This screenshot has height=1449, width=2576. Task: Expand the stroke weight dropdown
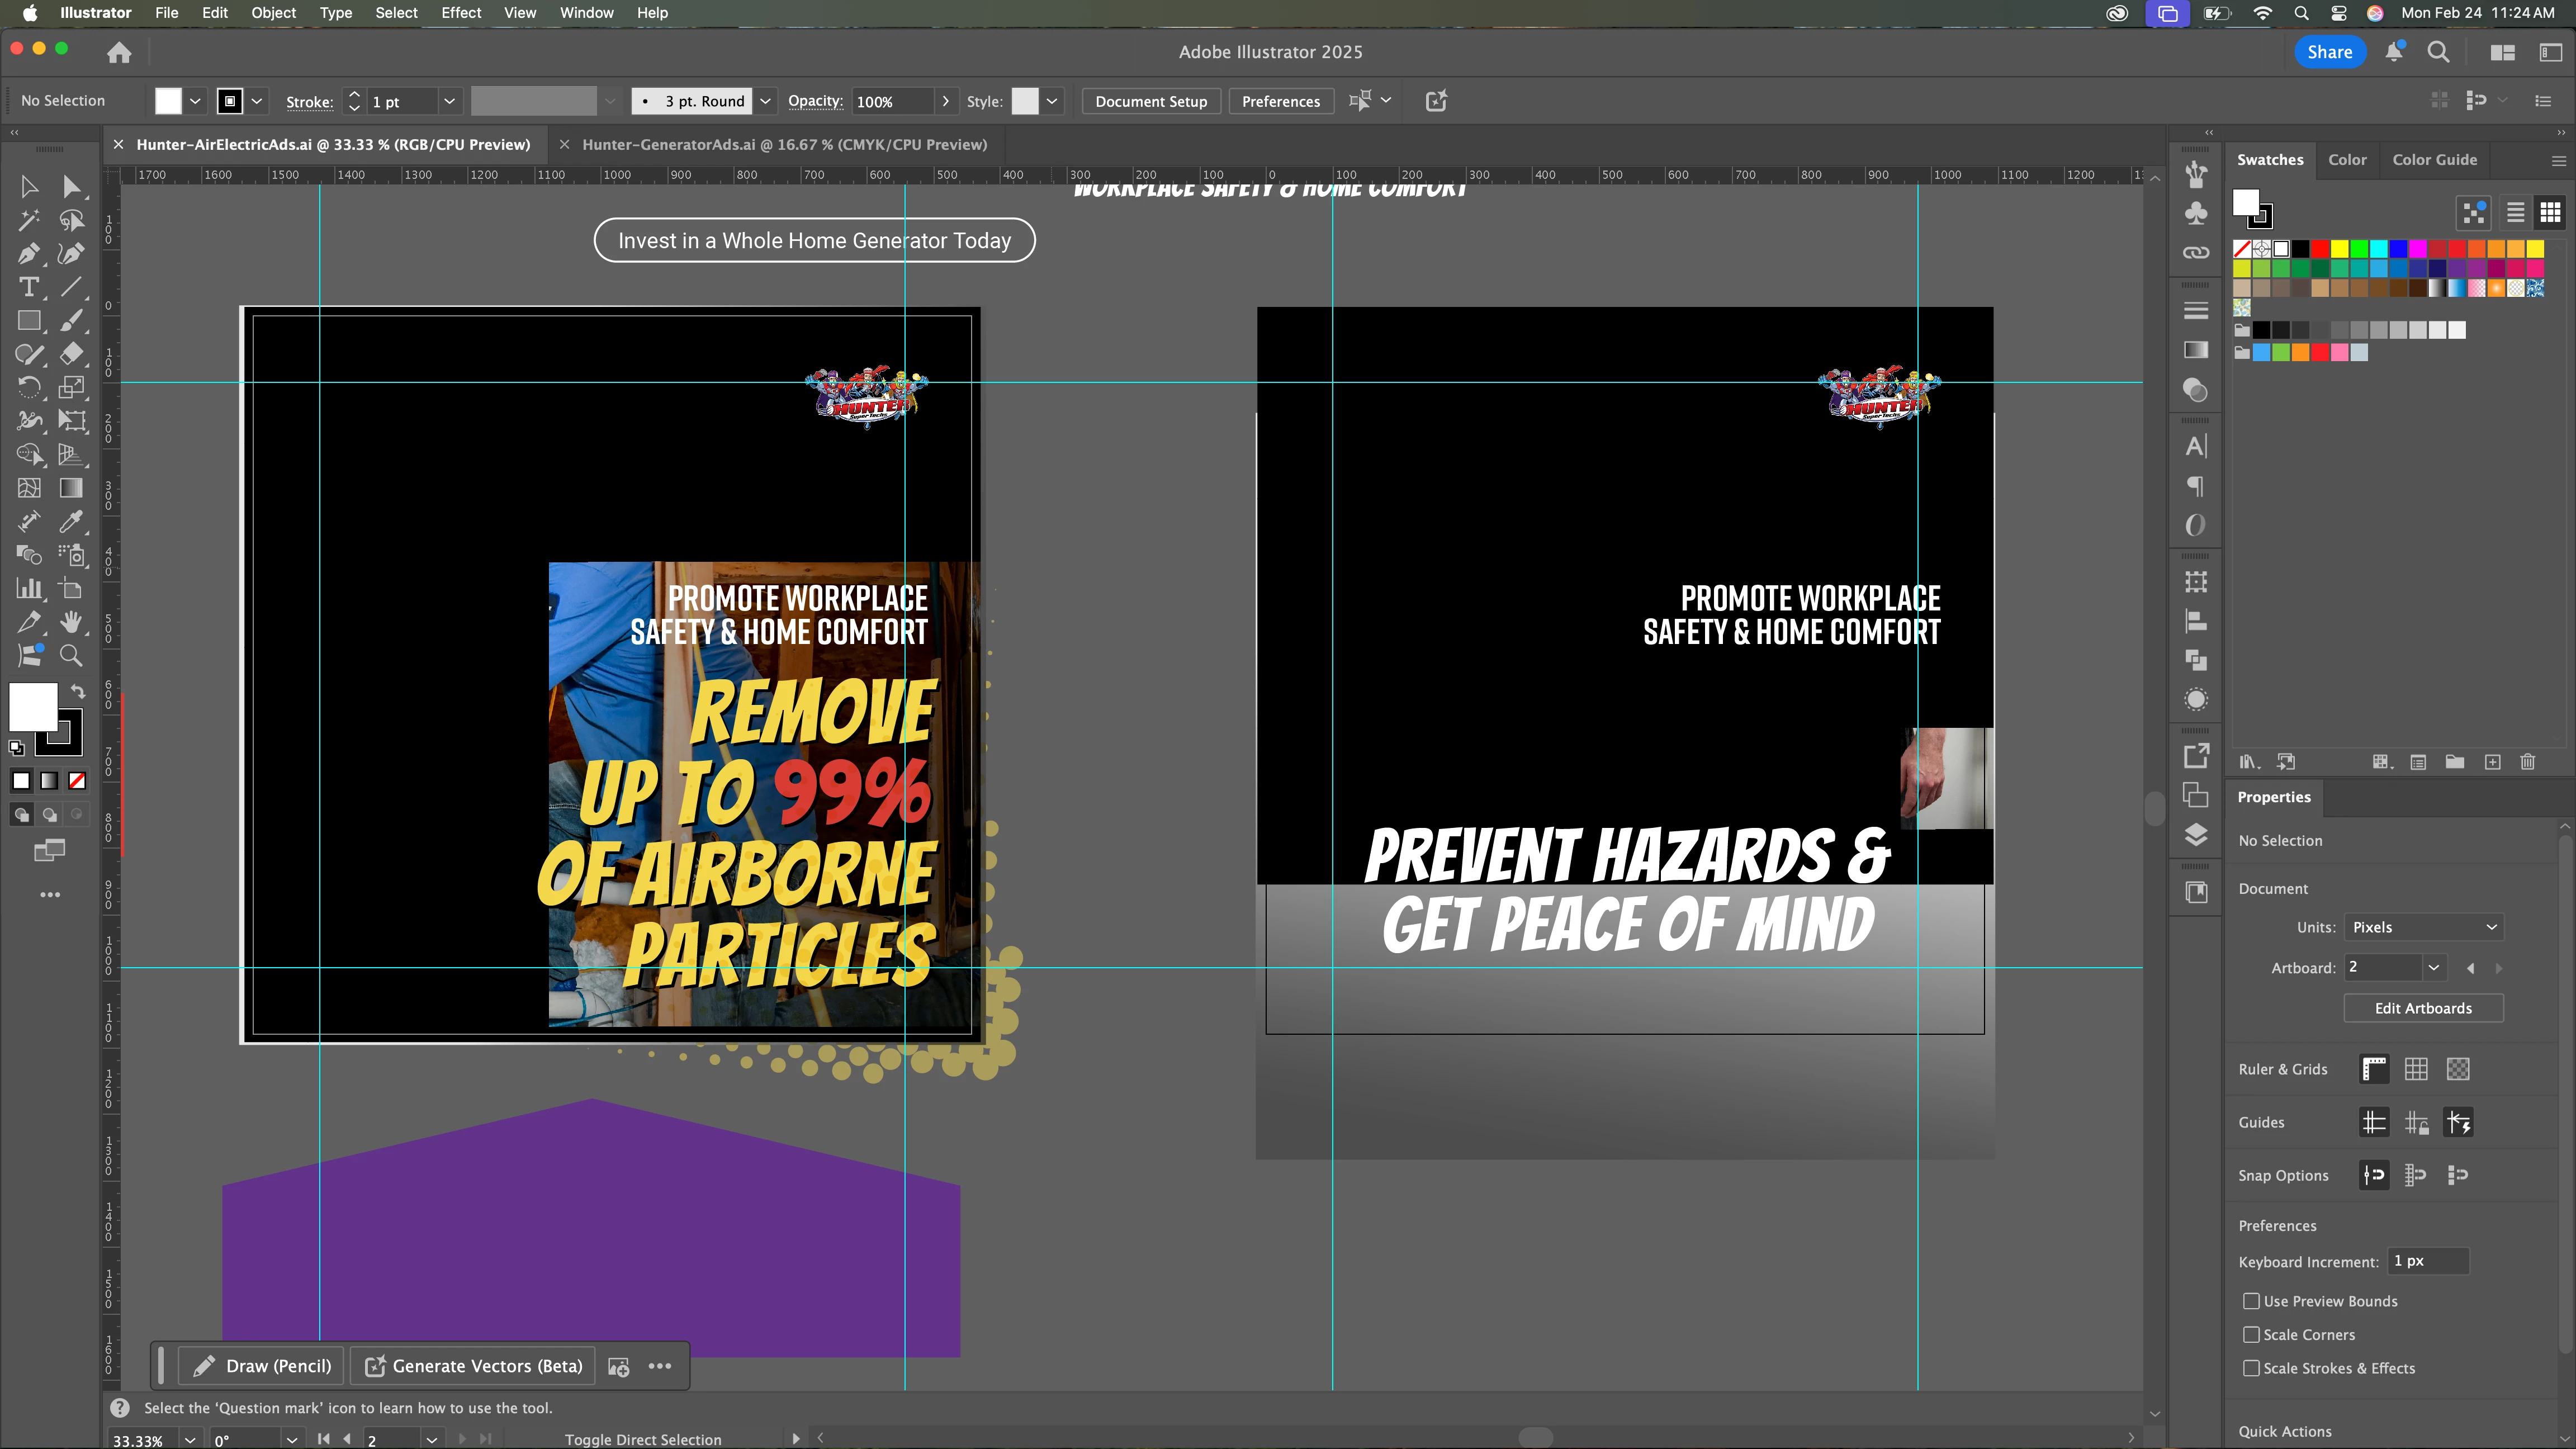tap(449, 101)
